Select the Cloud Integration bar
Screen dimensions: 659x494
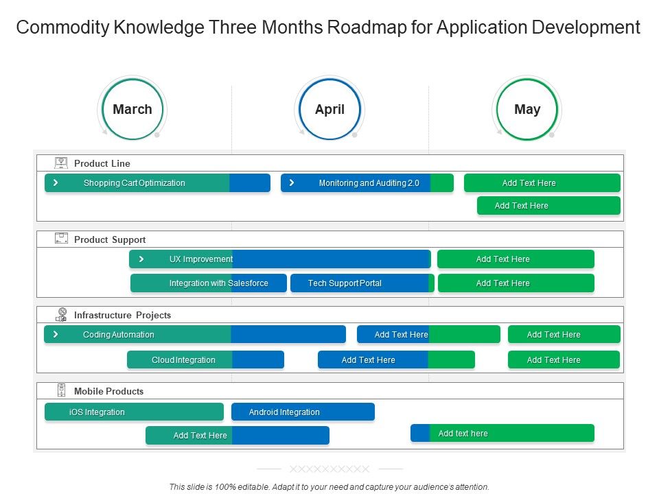[205, 360]
